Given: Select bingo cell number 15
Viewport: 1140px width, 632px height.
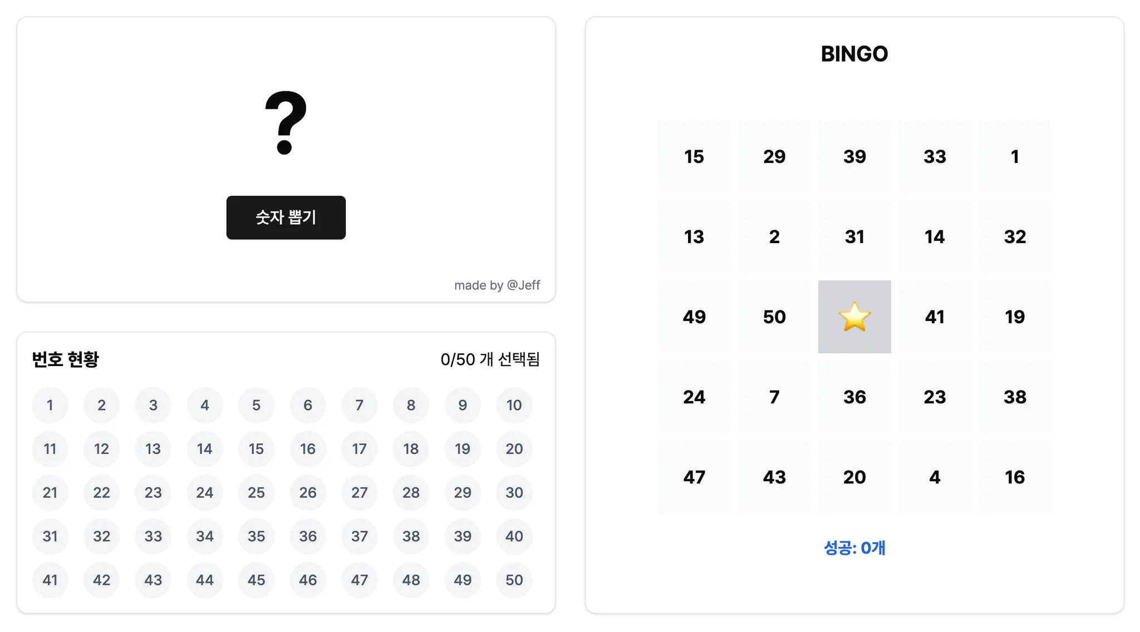Looking at the screenshot, I should [694, 156].
